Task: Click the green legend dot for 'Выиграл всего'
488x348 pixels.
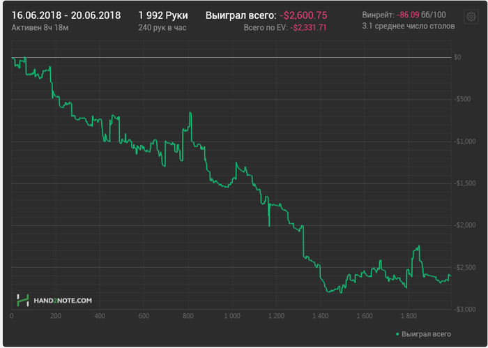Action: (397, 334)
